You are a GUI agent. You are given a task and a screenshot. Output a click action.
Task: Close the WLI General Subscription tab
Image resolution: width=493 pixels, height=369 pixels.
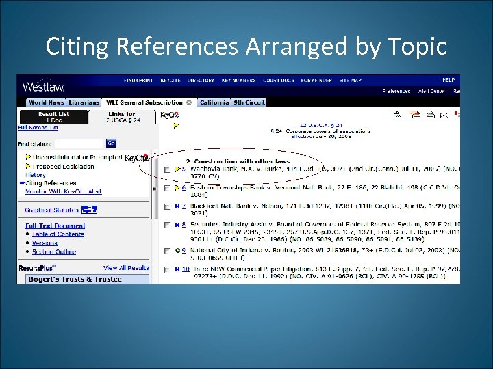click(x=189, y=102)
